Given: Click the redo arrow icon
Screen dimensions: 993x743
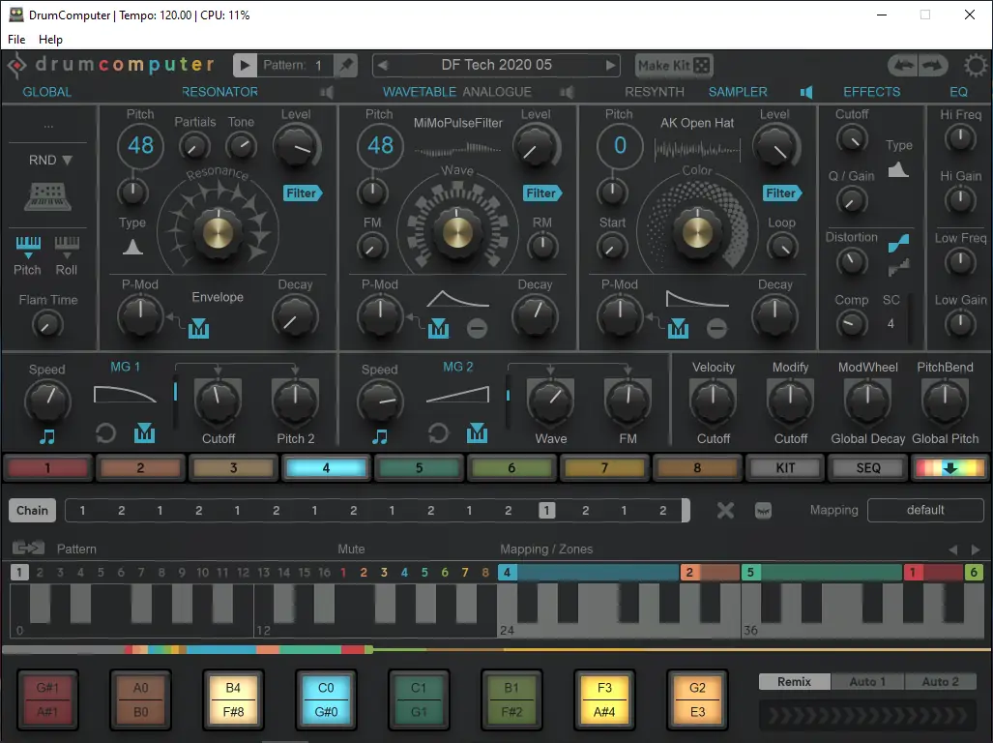Looking at the screenshot, I should click(930, 65).
